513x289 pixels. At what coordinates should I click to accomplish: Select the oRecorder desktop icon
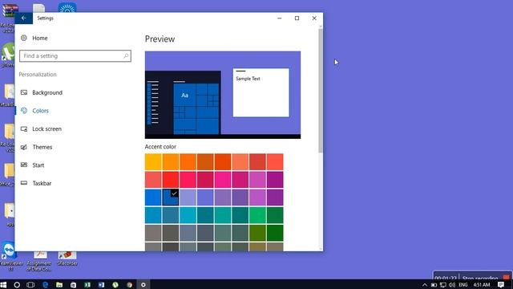[x=67, y=258]
